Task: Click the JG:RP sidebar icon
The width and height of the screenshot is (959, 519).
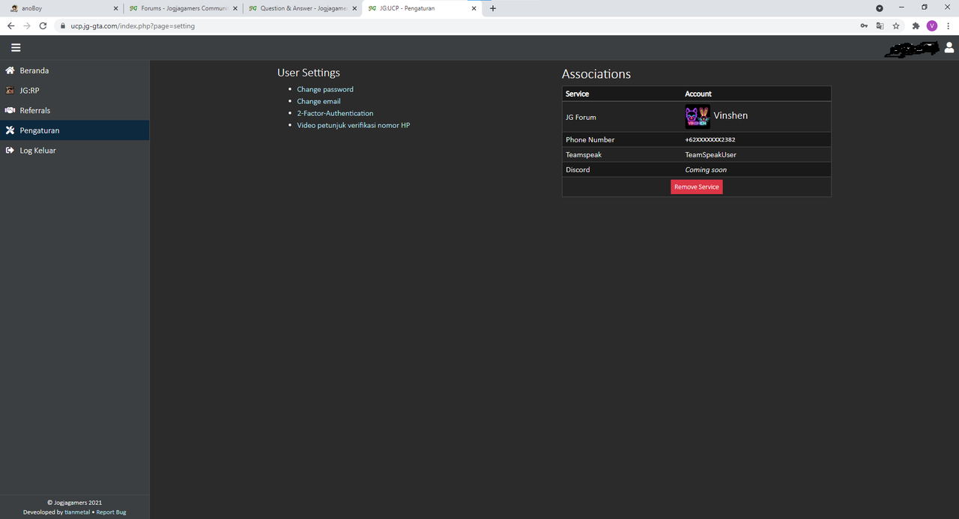Action: tap(10, 91)
